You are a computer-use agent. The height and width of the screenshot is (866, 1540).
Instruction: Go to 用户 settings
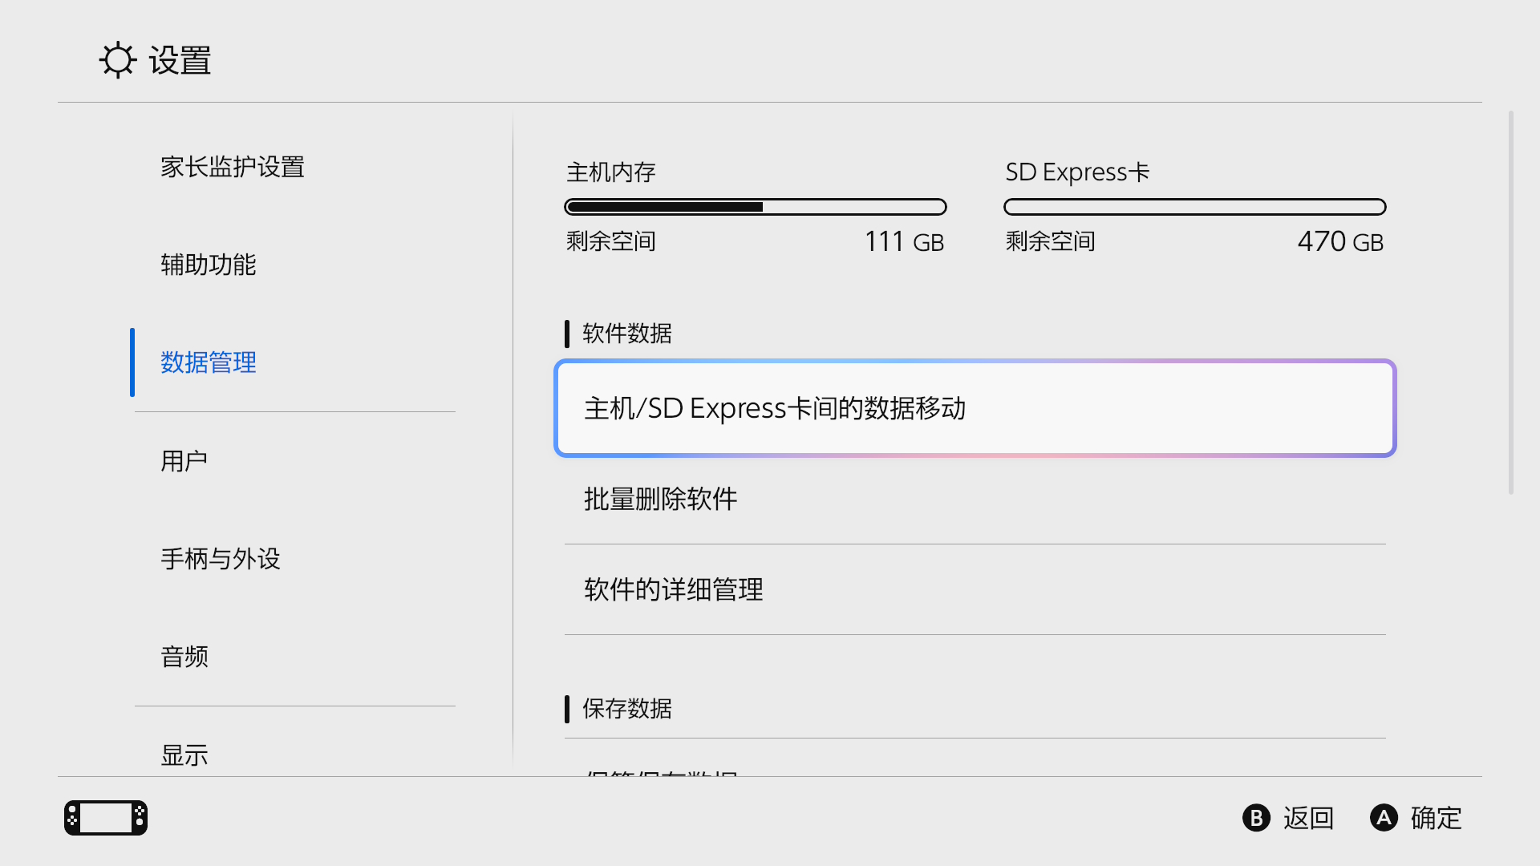[184, 461]
